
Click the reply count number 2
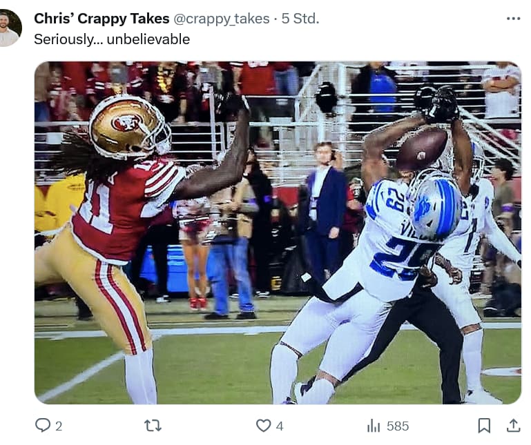tap(59, 426)
